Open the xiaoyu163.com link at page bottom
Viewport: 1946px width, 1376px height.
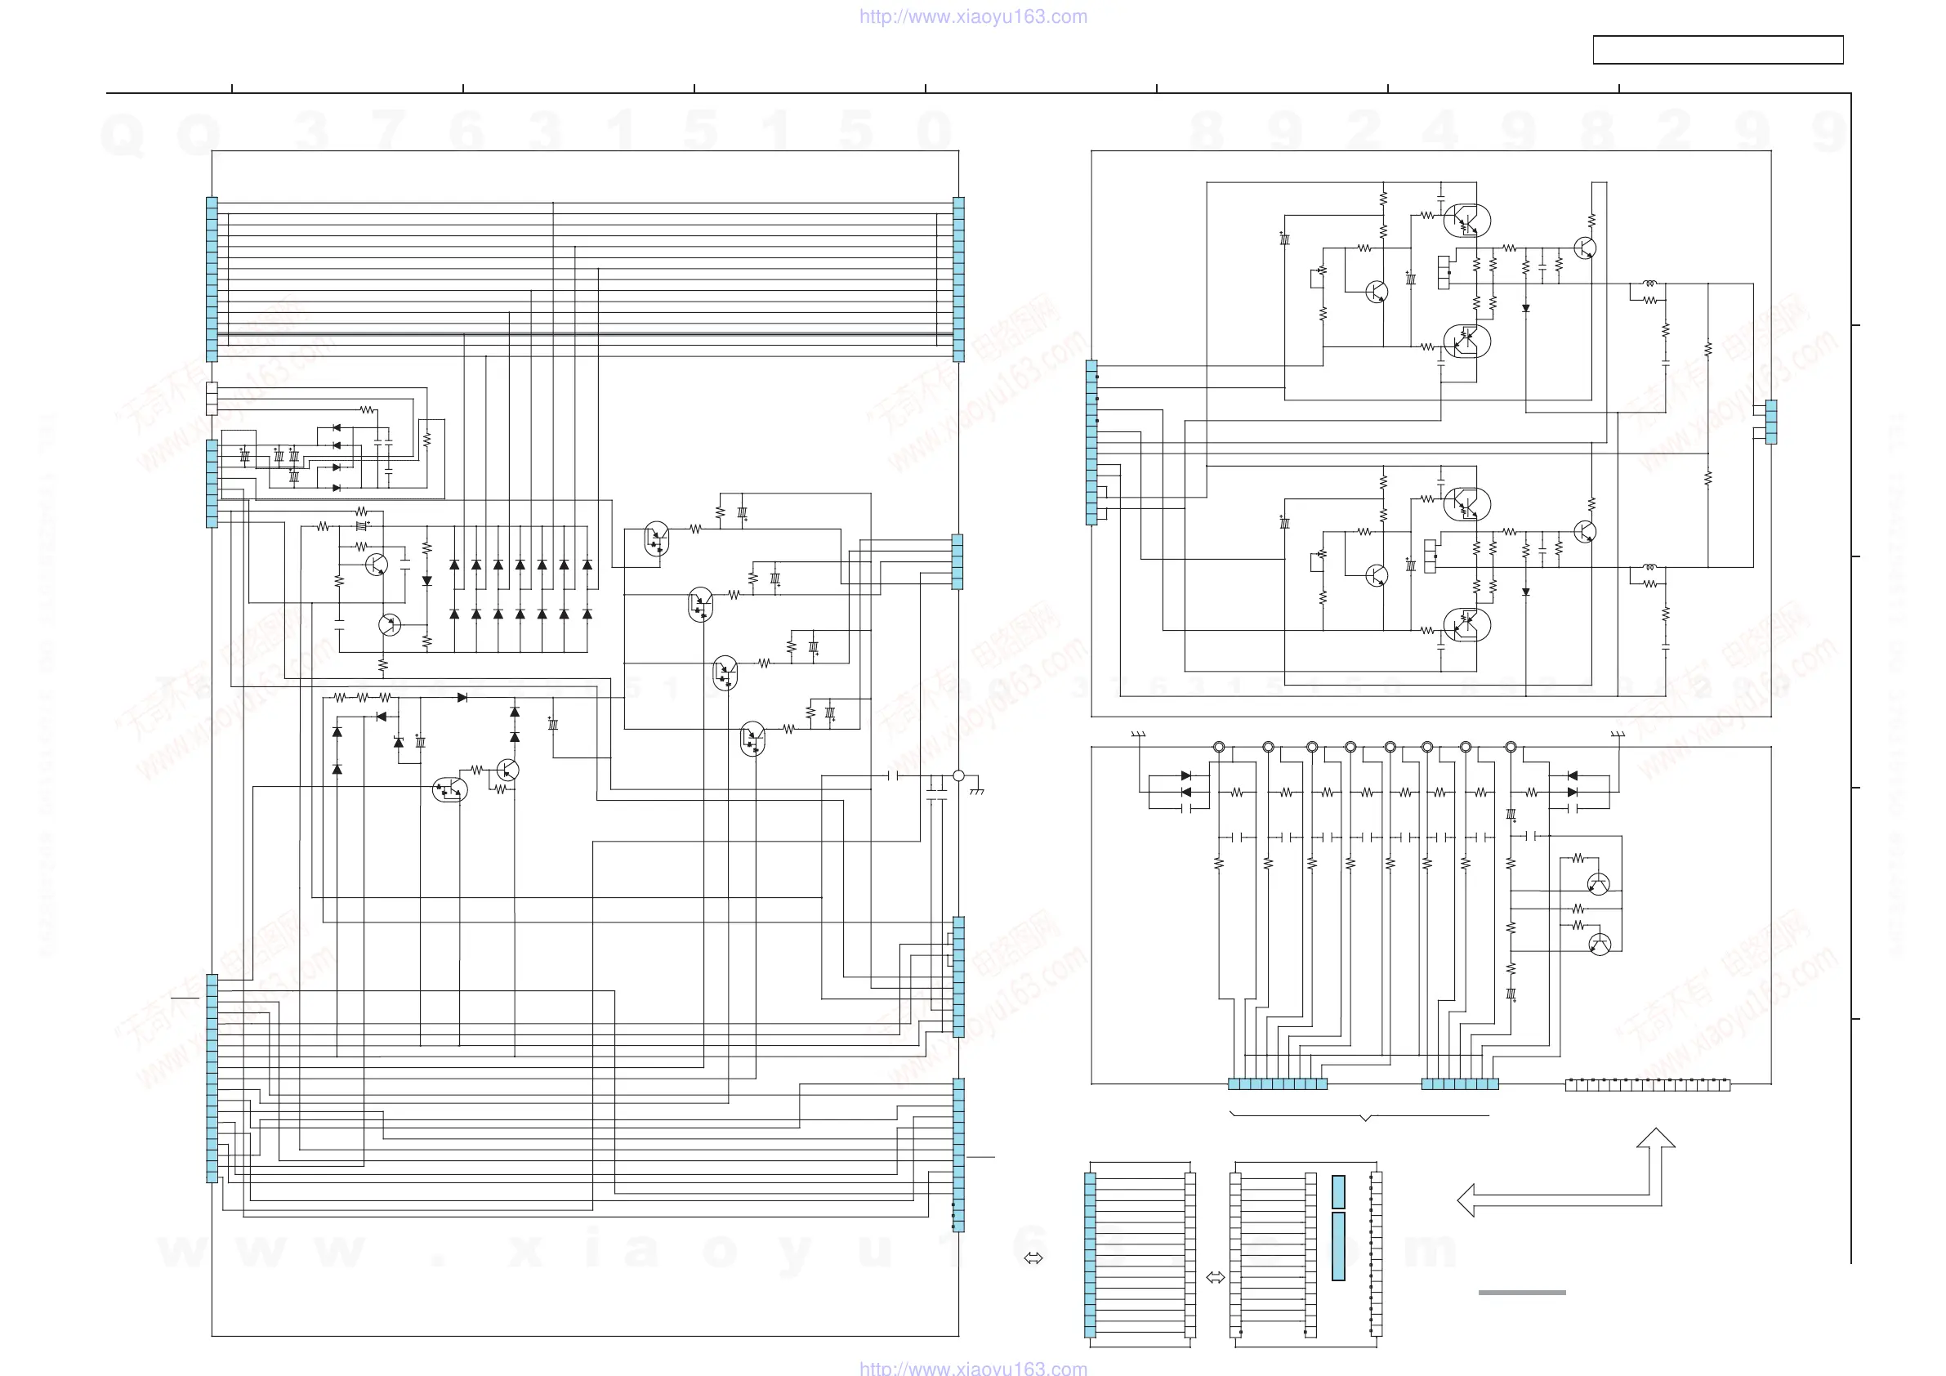click(x=973, y=1368)
